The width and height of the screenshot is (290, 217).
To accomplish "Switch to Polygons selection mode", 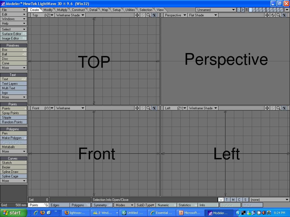I will point(80,205).
